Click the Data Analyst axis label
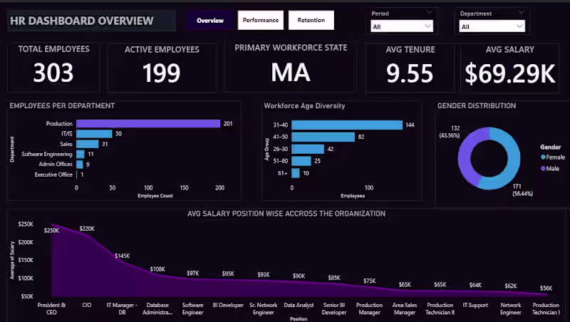This screenshot has width=570, height=322. [x=299, y=305]
